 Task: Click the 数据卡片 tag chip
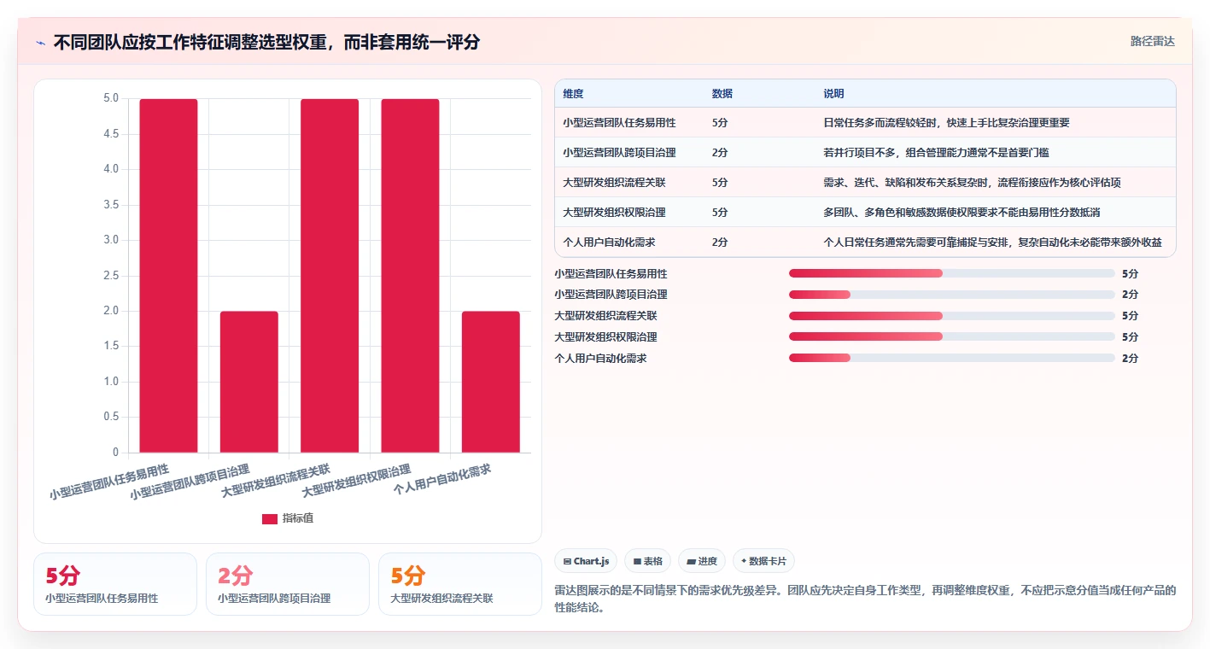(763, 561)
